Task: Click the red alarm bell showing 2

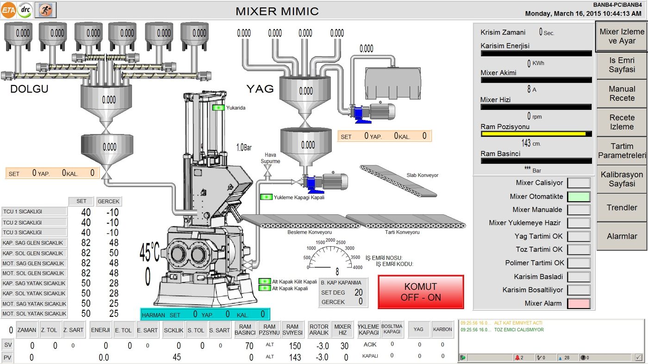Action: pos(518,358)
